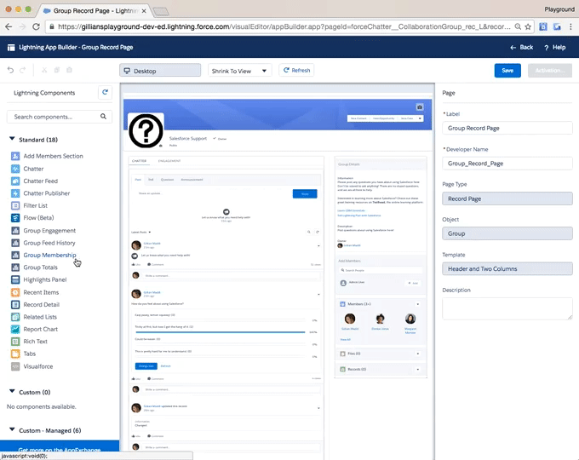The height and width of the screenshot is (460, 579).
Task: Reload the browser page
Action: pos(36,26)
